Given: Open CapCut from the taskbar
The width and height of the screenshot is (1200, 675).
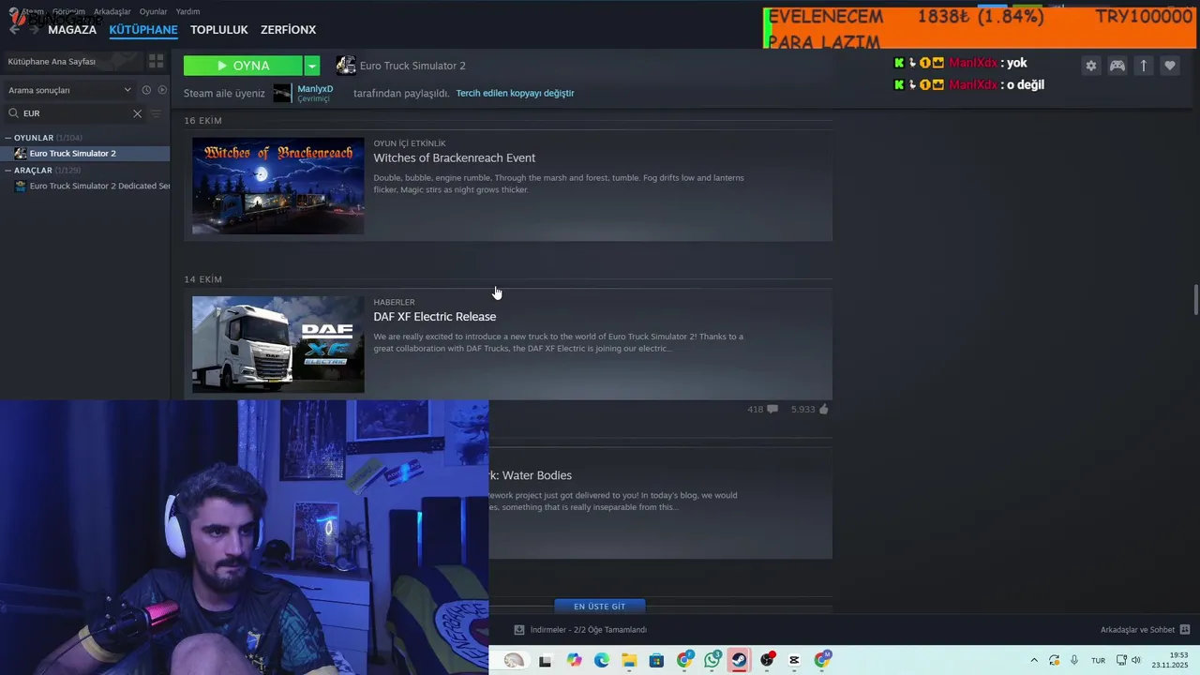Looking at the screenshot, I should pos(795,660).
